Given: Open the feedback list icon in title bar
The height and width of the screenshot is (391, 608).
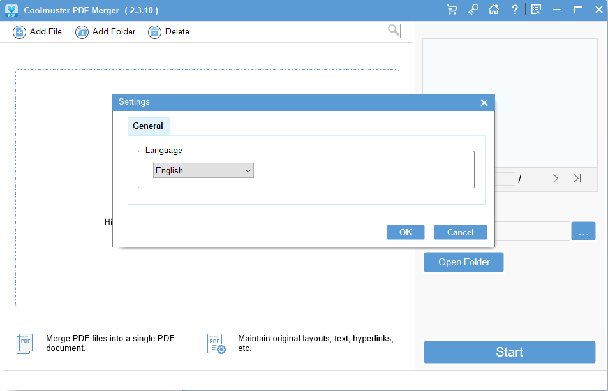Looking at the screenshot, I should pos(537,10).
